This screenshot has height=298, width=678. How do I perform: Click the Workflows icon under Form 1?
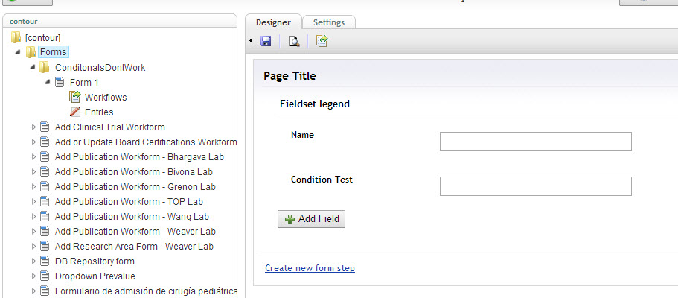click(74, 97)
